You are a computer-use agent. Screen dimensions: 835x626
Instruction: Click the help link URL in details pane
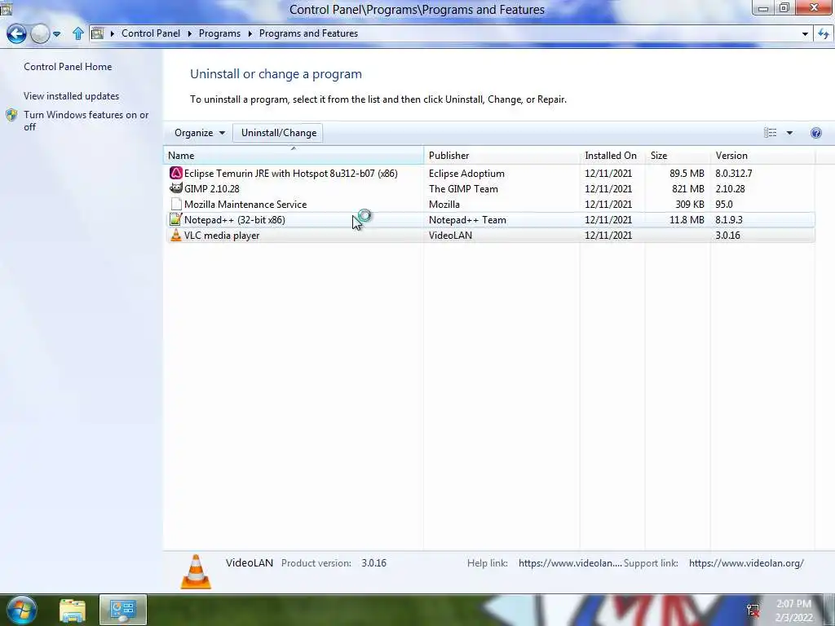pos(570,562)
